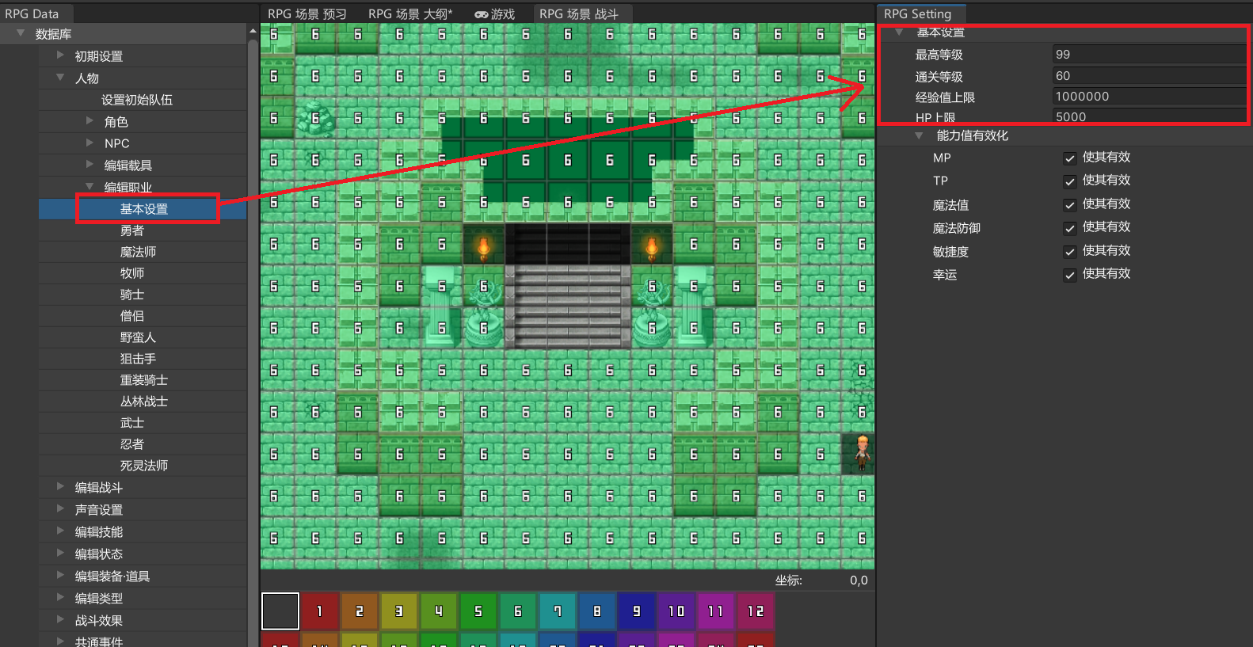Select the empty eraser tile in the palette
The image size is (1253, 647).
[x=280, y=611]
